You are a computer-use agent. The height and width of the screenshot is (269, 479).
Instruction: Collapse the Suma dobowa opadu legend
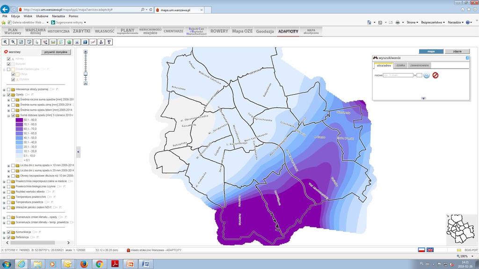point(9,116)
